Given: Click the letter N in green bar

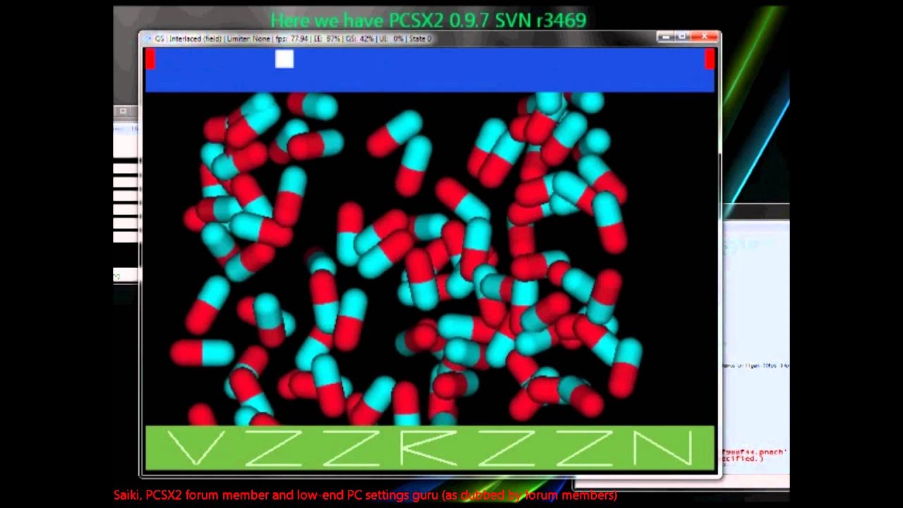Looking at the screenshot, I should tap(662, 448).
